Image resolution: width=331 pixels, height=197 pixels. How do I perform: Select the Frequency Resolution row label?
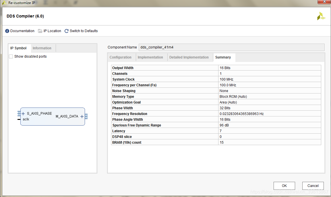[130, 114]
